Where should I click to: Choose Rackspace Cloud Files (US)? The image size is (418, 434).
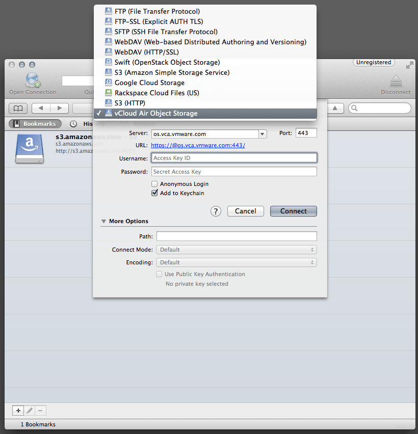[205, 93]
